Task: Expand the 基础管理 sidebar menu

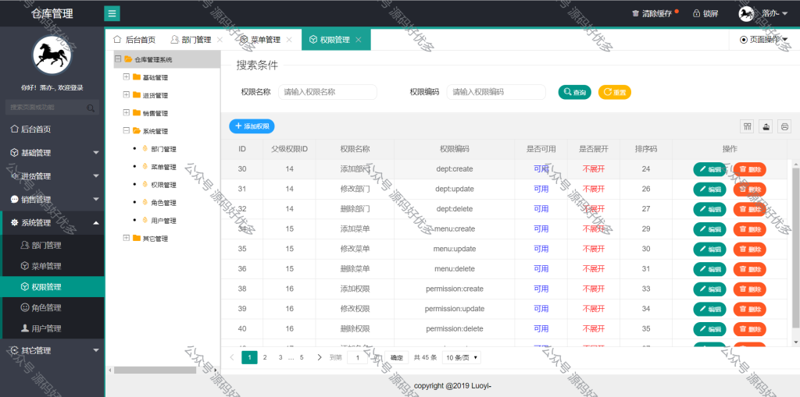Action: (96, 152)
